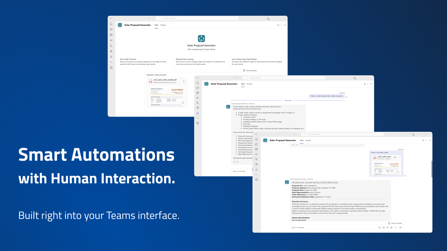The height and width of the screenshot is (251, 447).
Task: Open Chat sidebar icon in front window
Action: pyautogui.click(x=256, y=144)
